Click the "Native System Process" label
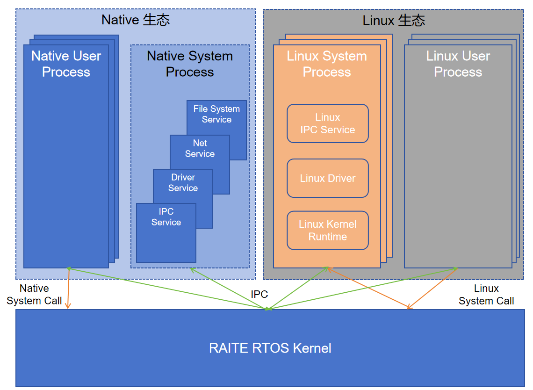 click(190, 64)
